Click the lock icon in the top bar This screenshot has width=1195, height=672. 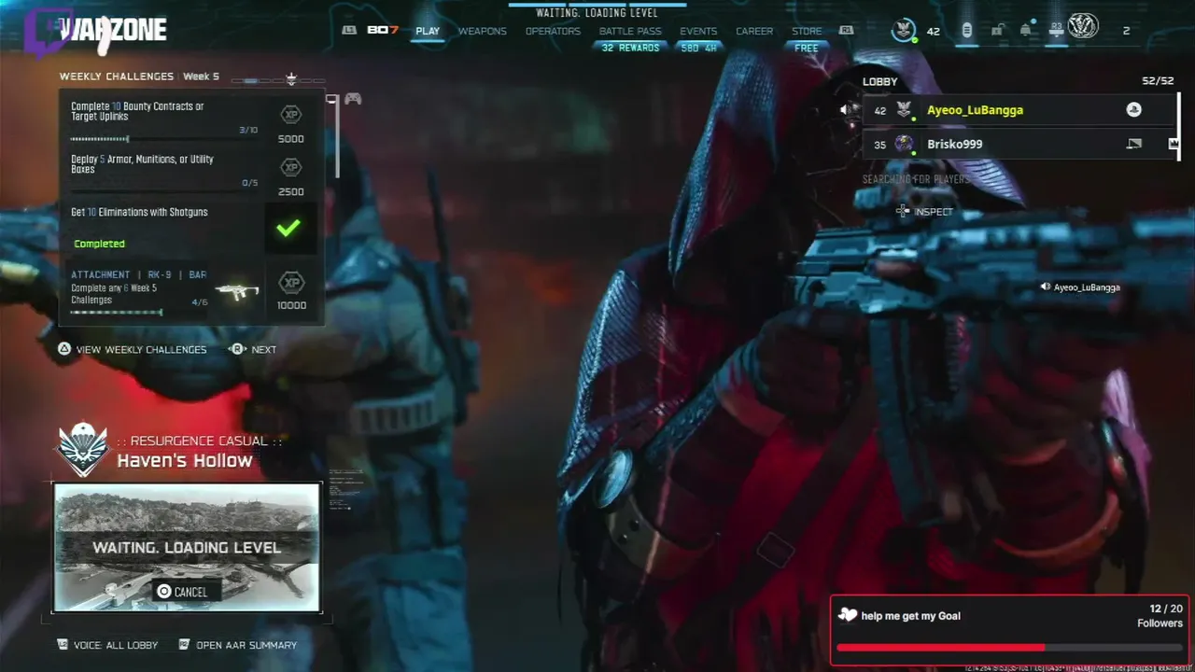997,31
